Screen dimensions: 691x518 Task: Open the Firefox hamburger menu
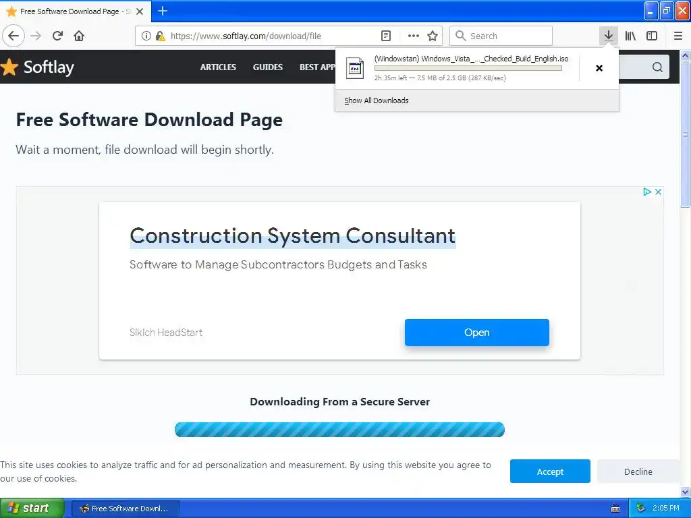click(678, 36)
